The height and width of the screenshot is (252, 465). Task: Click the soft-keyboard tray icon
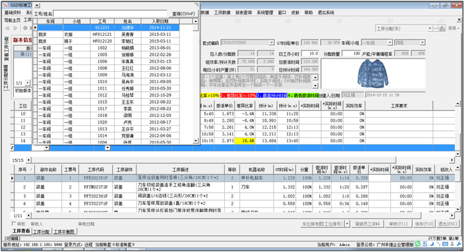(x=445, y=244)
